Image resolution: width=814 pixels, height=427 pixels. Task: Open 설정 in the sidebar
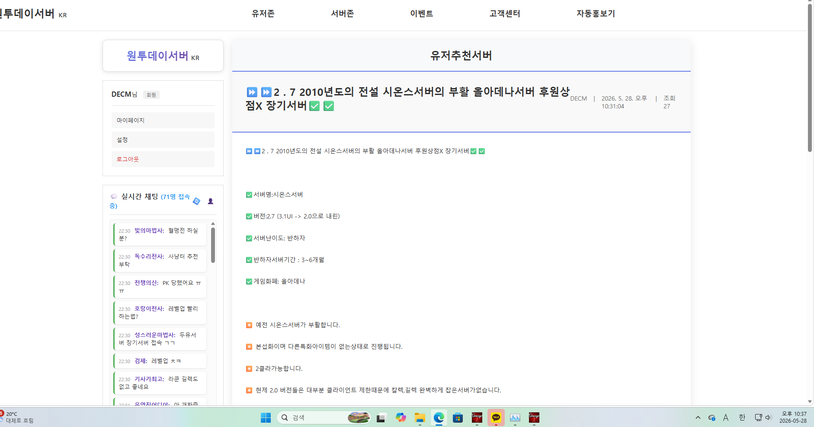point(163,140)
